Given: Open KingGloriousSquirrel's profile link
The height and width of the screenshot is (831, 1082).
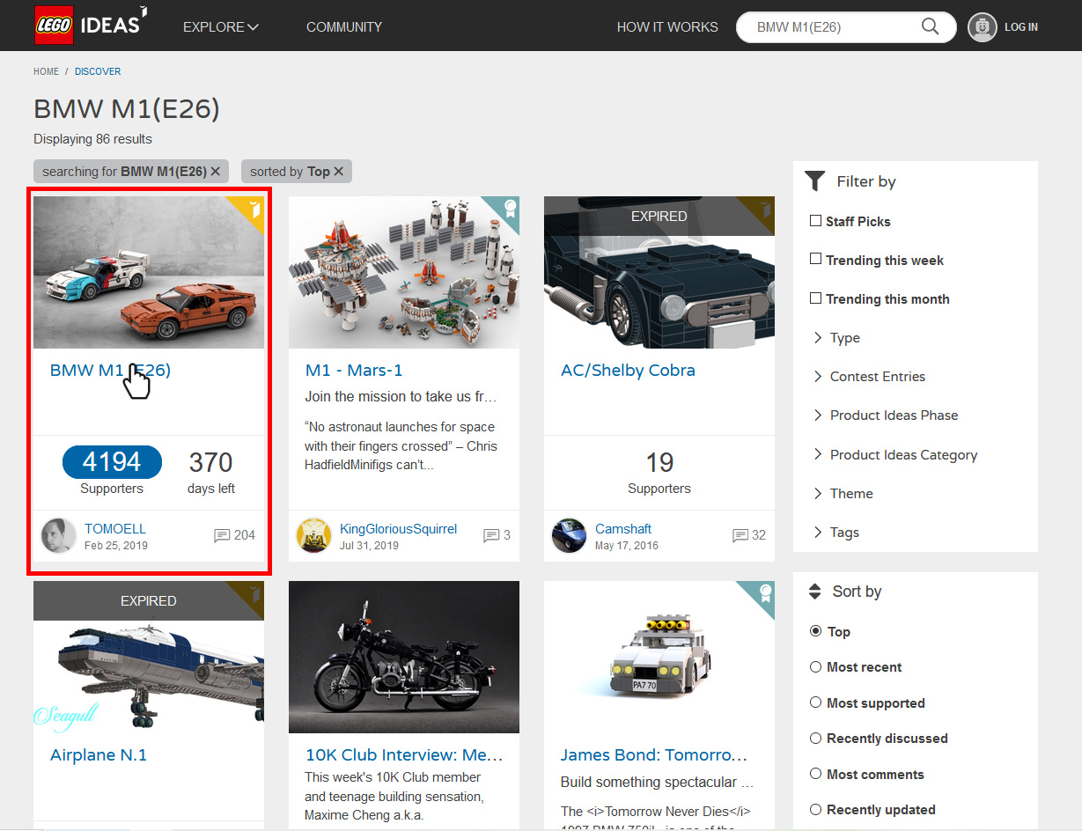Looking at the screenshot, I should click(x=399, y=529).
